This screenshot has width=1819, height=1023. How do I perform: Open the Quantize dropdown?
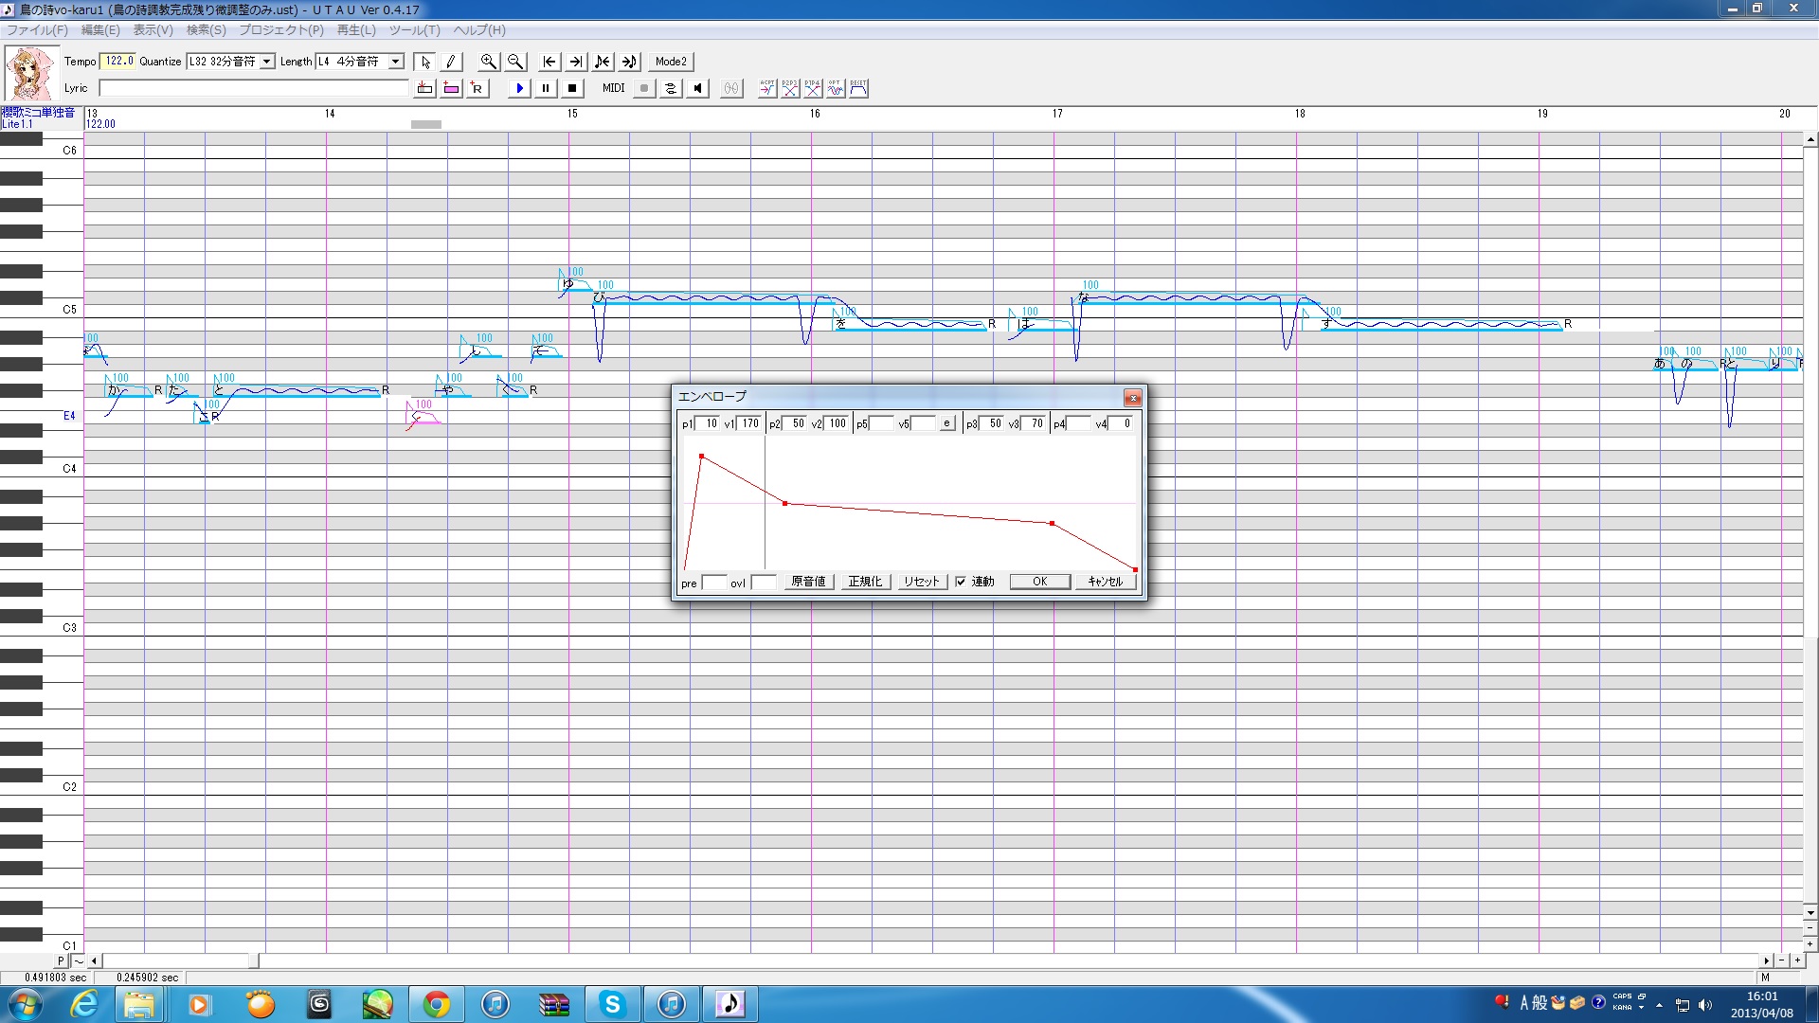(x=267, y=62)
